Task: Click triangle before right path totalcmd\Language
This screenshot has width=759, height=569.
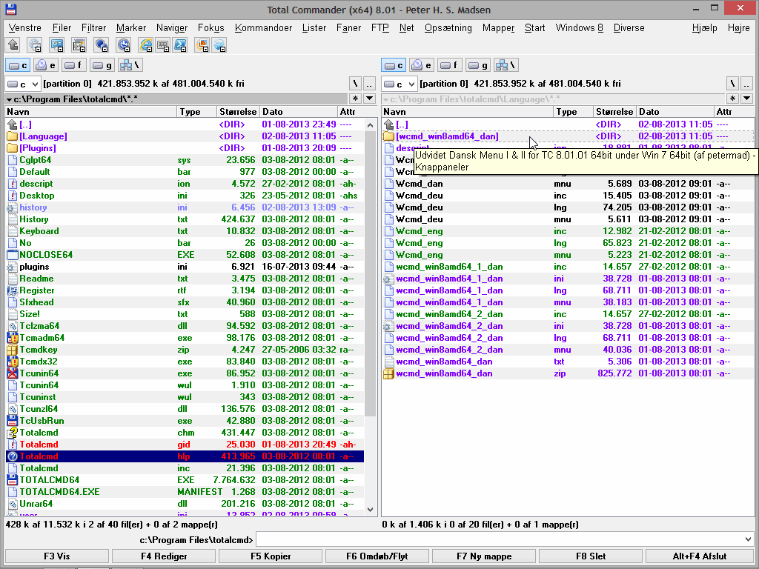Action: click(385, 99)
